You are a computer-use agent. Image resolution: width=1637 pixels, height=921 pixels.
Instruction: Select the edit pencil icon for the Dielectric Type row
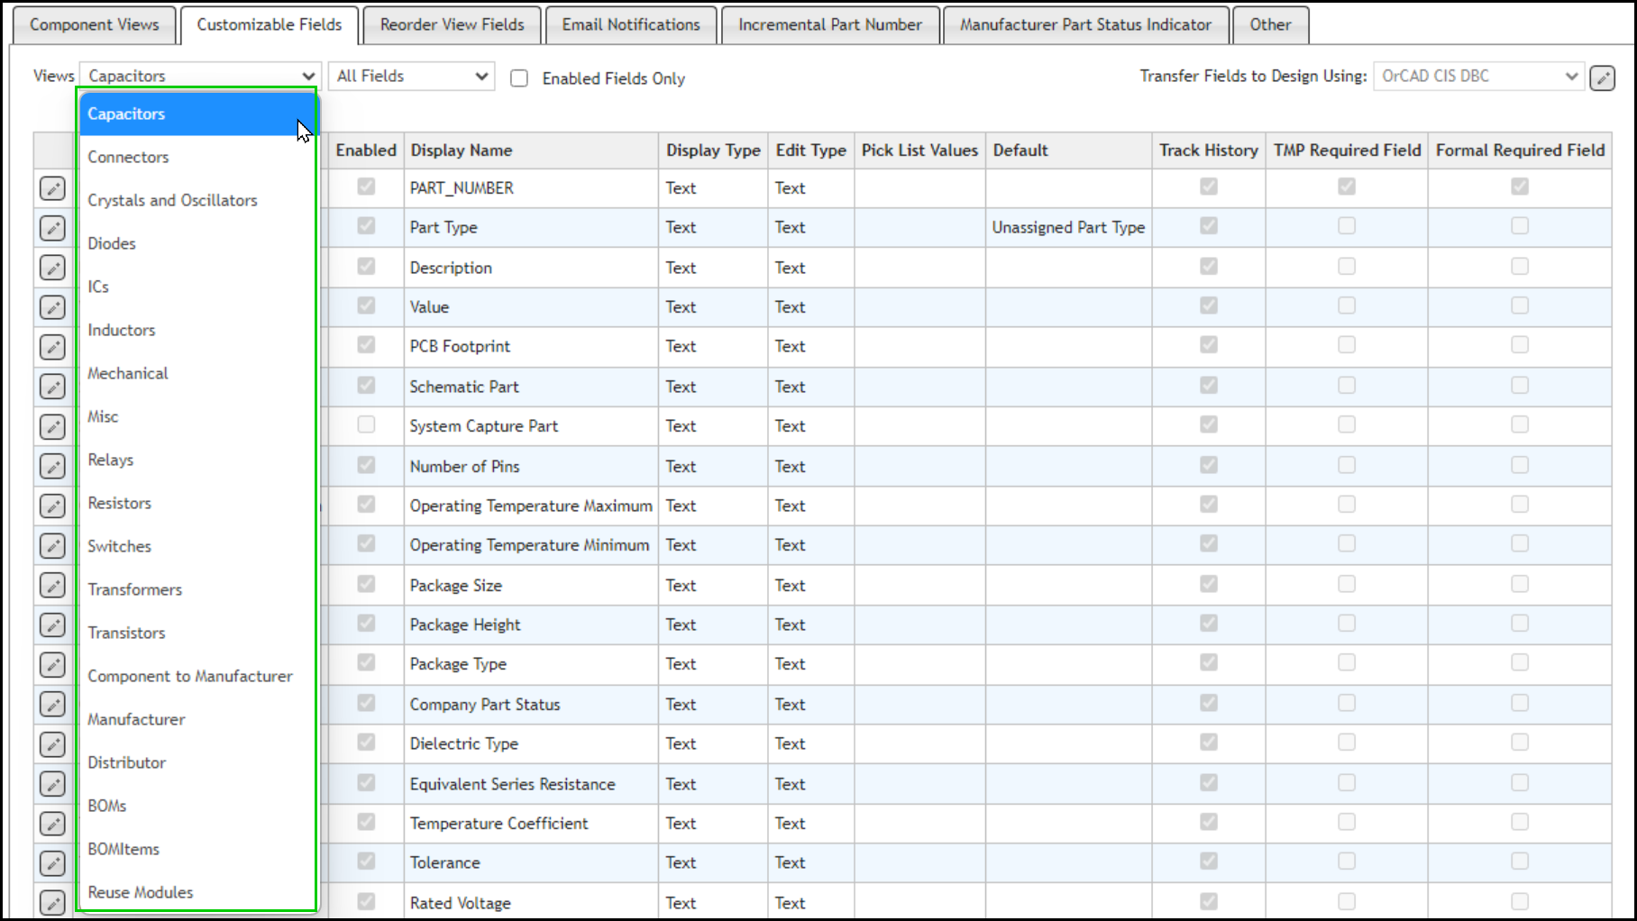click(x=53, y=743)
